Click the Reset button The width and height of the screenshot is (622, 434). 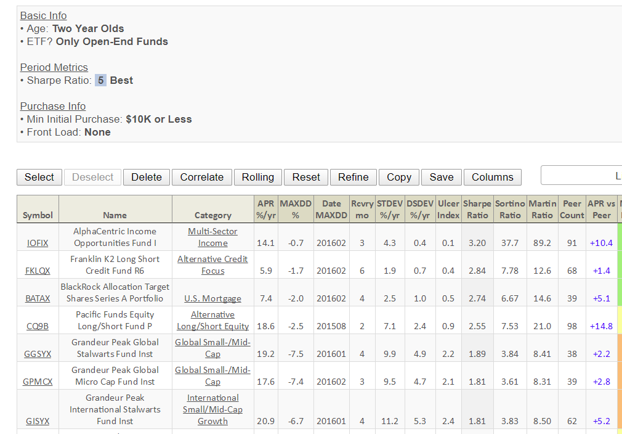pyautogui.click(x=306, y=177)
